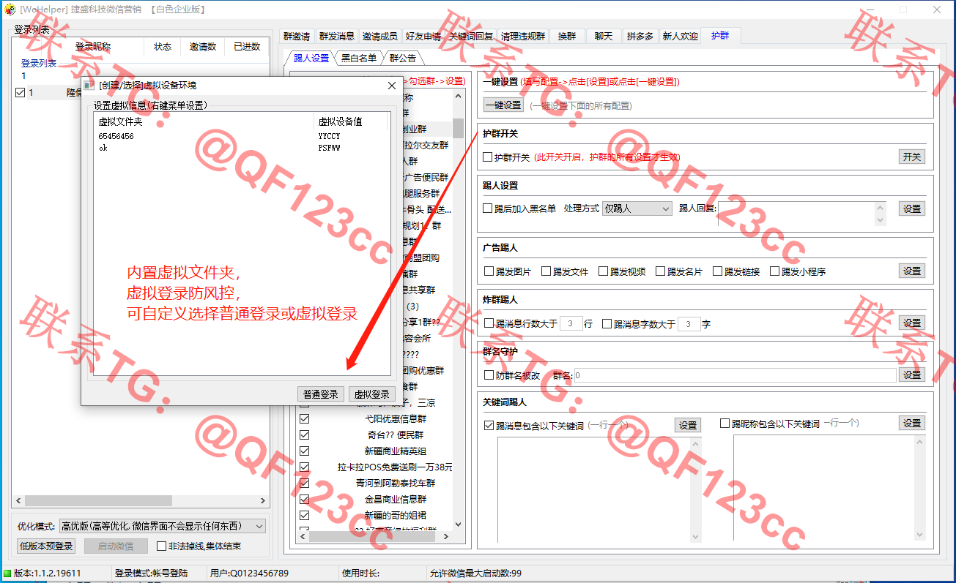Uncheck login list account row 1
The width and height of the screenshot is (956, 583).
pyautogui.click(x=20, y=93)
